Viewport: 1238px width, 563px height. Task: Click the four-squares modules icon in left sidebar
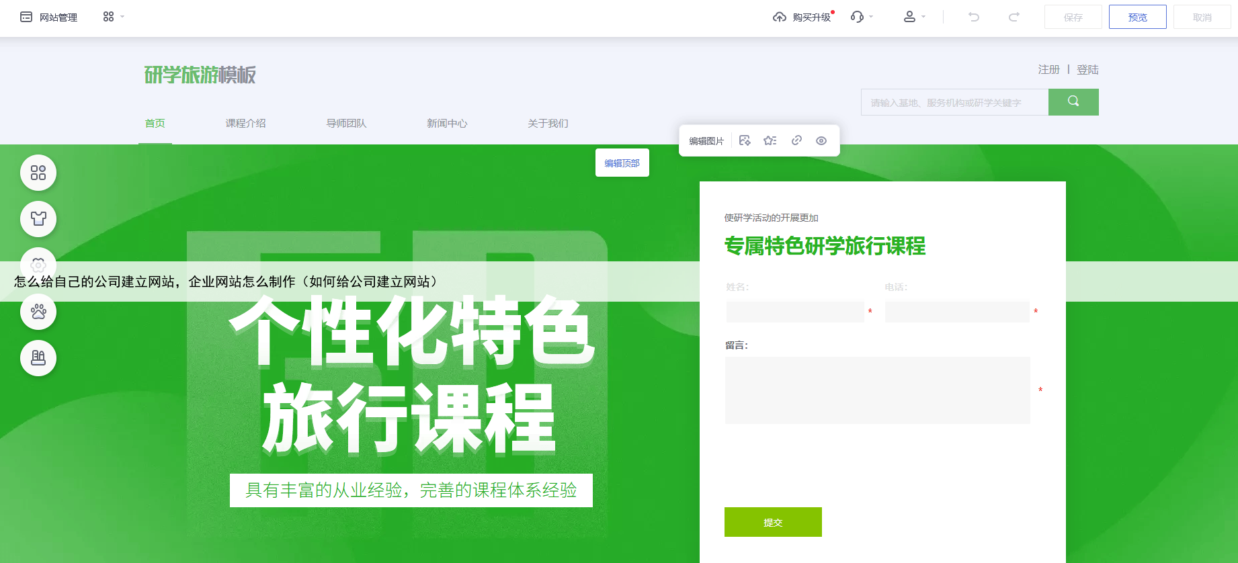pos(38,173)
